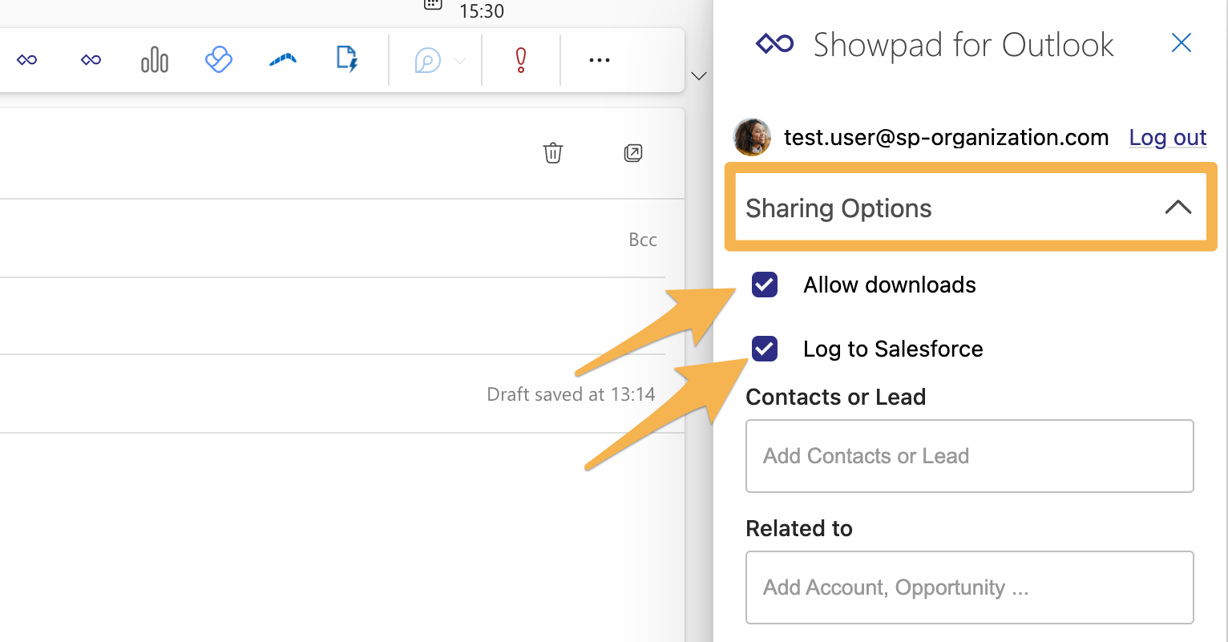
Task: Uncheck the Allow downloads checkbox
Action: (x=765, y=285)
